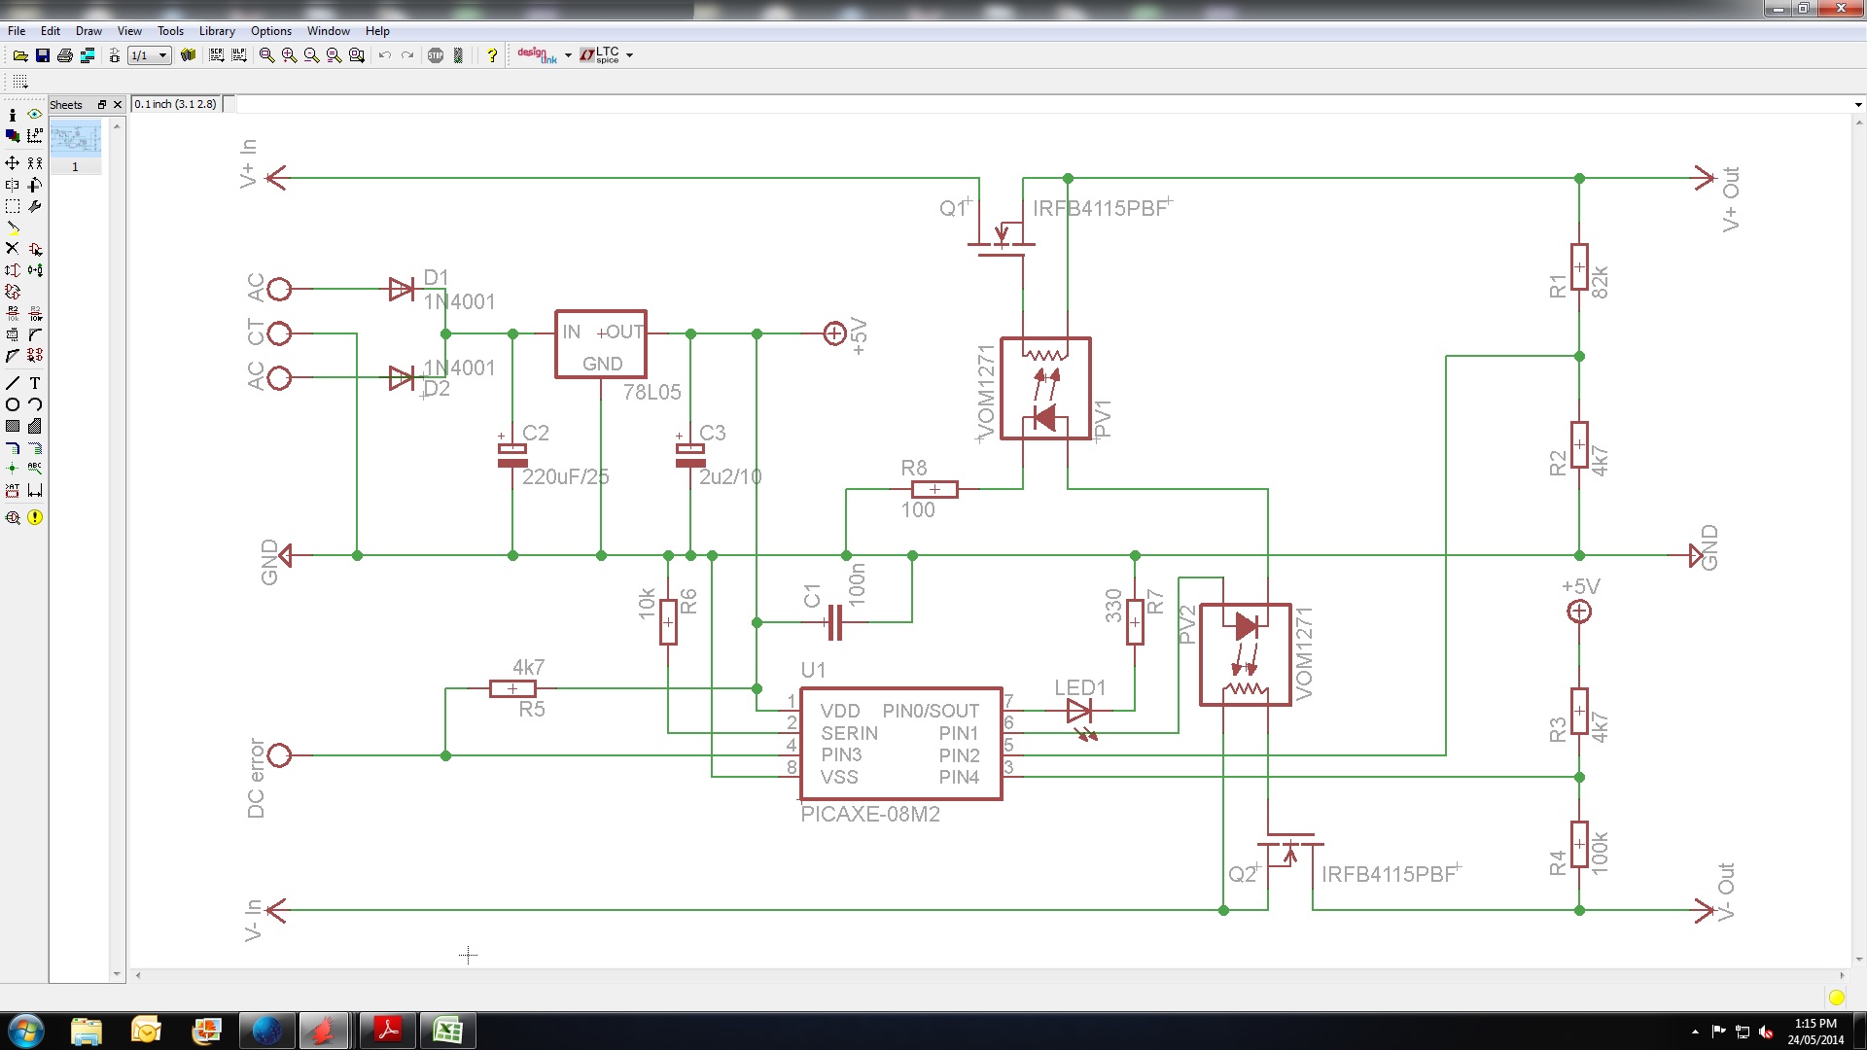Click the STOP command icon
Screen dimensions: 1867x1050
tap(436, 55)
